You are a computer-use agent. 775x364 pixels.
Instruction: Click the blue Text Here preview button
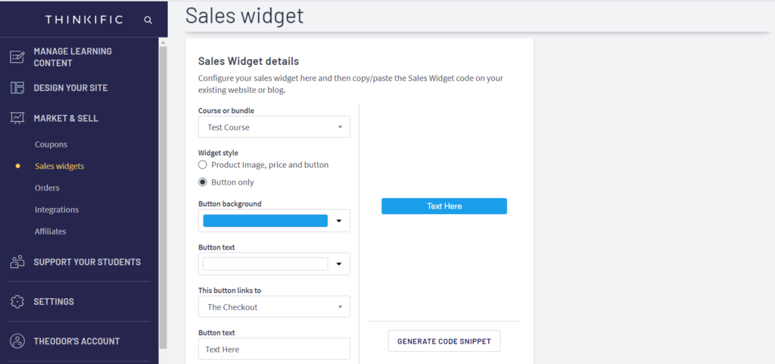(x=444, y=207)
